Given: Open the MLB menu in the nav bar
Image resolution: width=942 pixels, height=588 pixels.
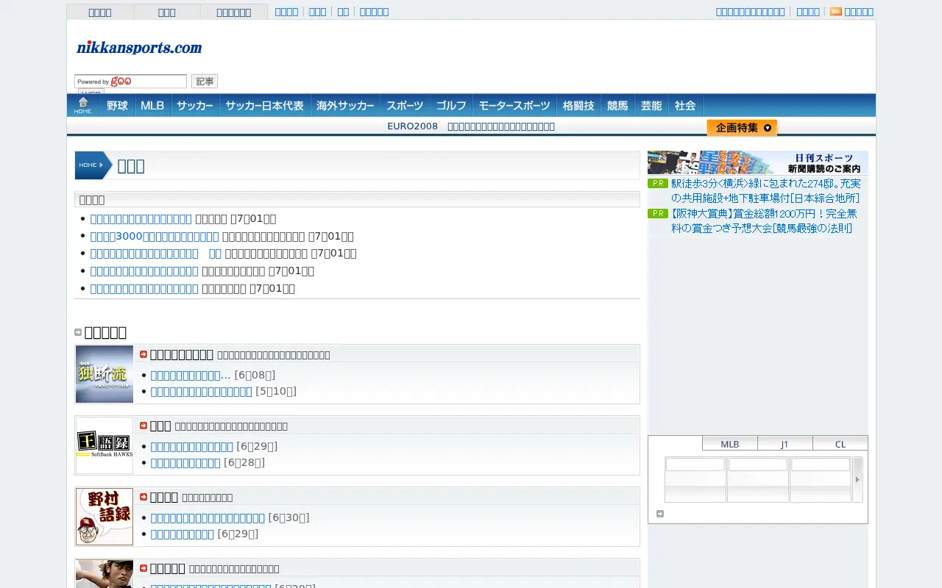Looking at the screenshot, I should click(x=153, y=105).
